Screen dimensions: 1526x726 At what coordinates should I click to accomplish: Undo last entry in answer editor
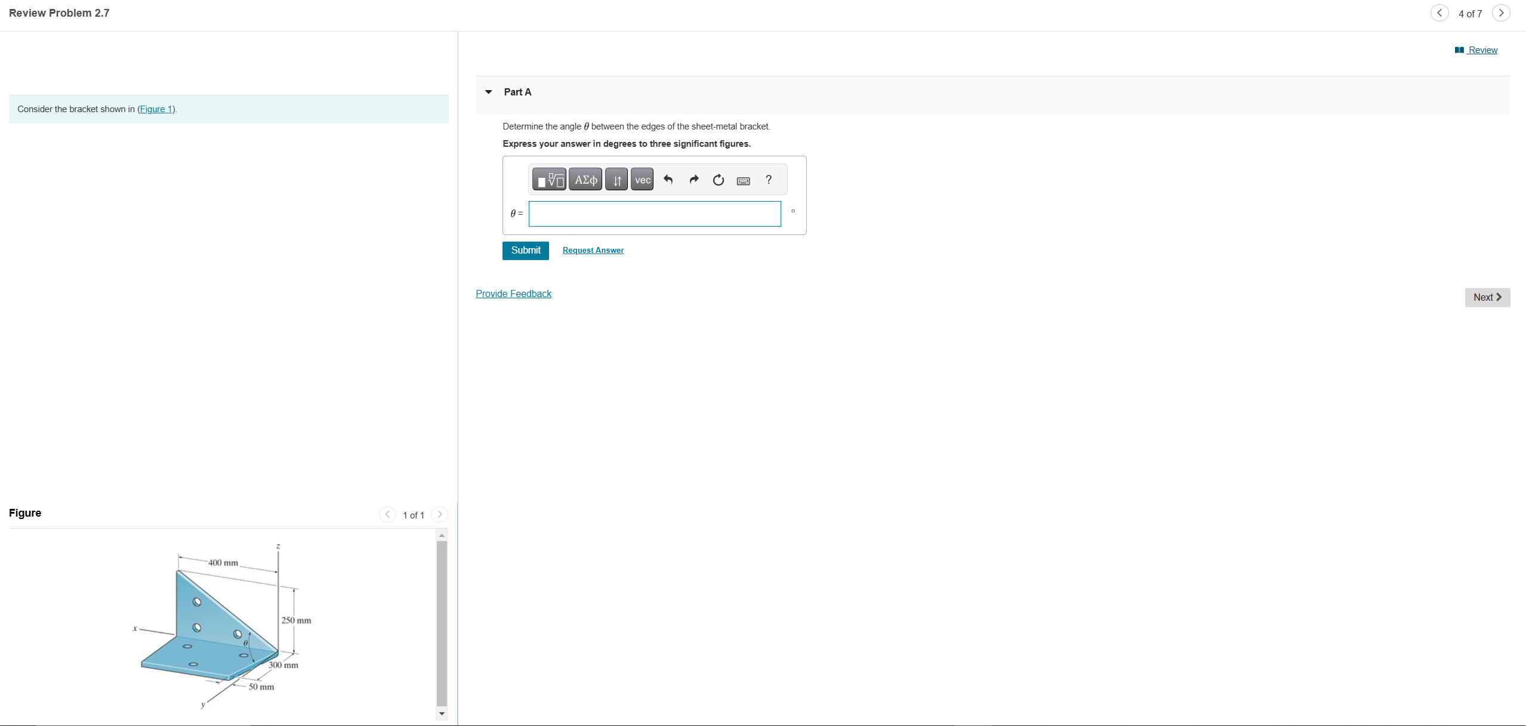668,180
